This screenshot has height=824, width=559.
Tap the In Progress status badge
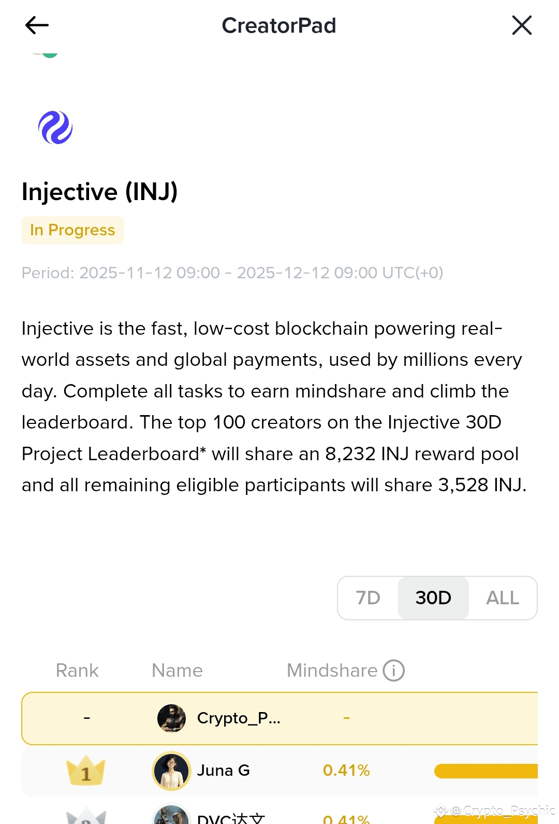[72, 230]
